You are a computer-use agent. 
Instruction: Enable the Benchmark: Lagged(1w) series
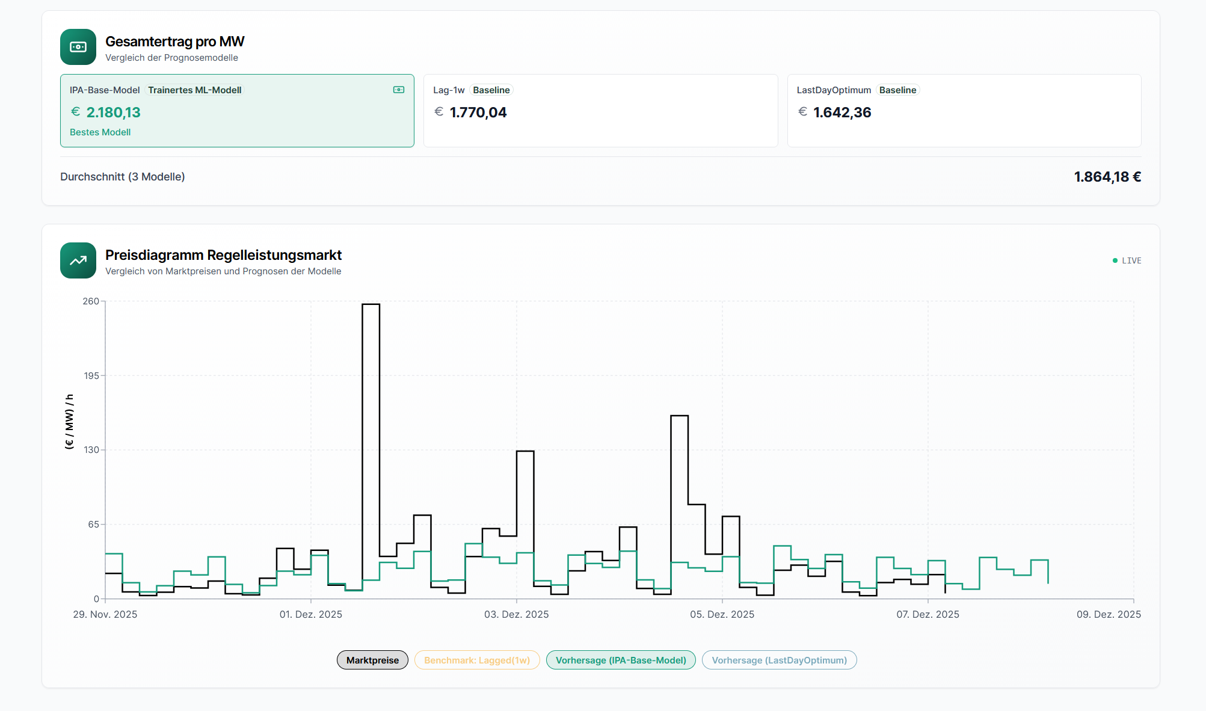tap(477, 660)
